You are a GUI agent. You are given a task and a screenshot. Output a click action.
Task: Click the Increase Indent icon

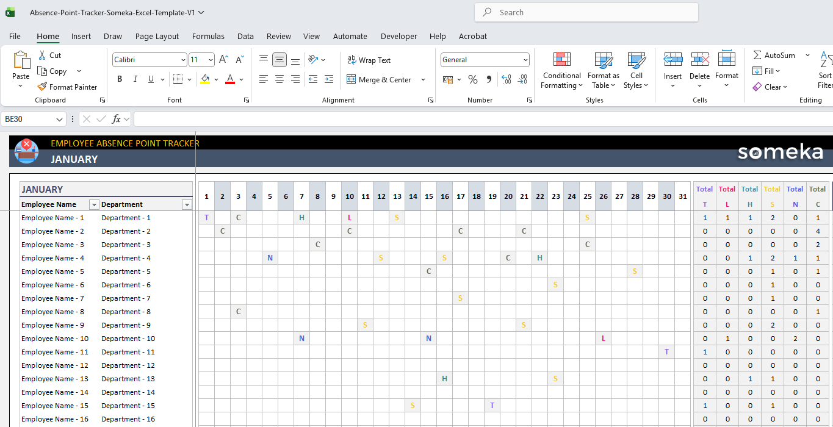tap(329, 79)
